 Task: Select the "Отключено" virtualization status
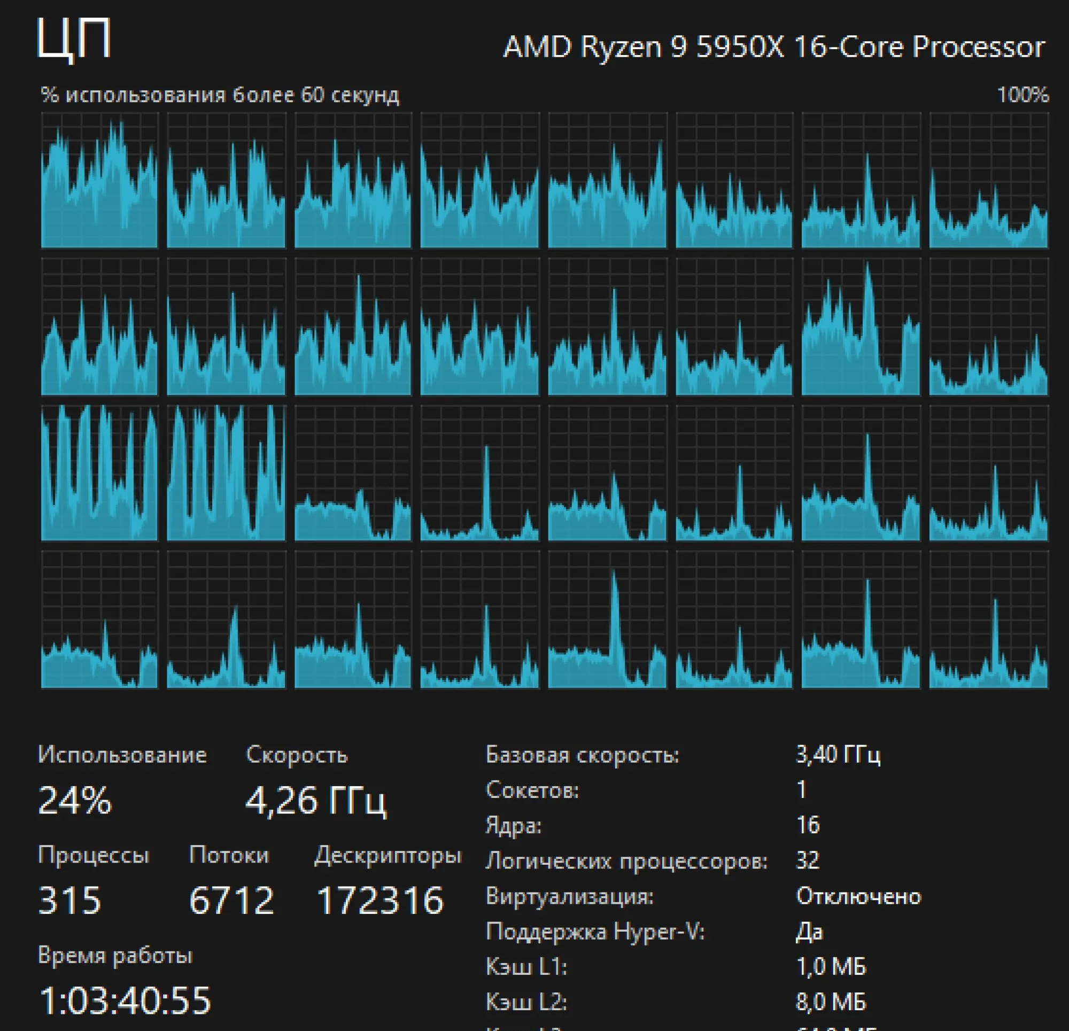pos(858,896)
